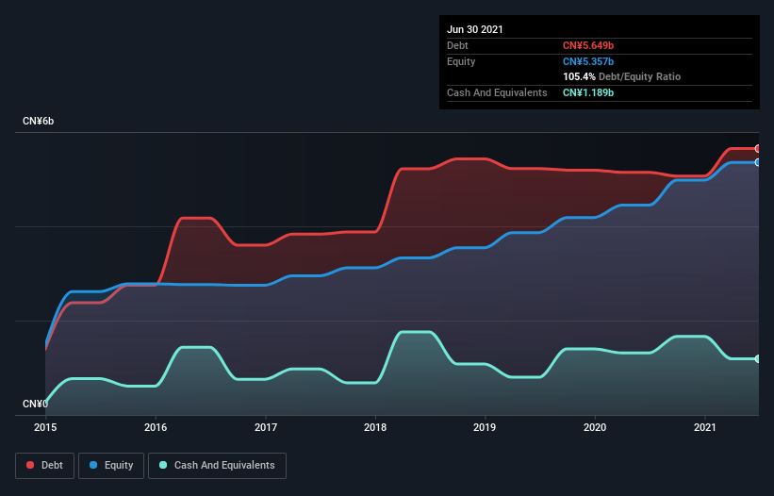Toggle the Equity series legend button
Image resolution: width=774 pixels, height=496 pixels.
(111, 466)
